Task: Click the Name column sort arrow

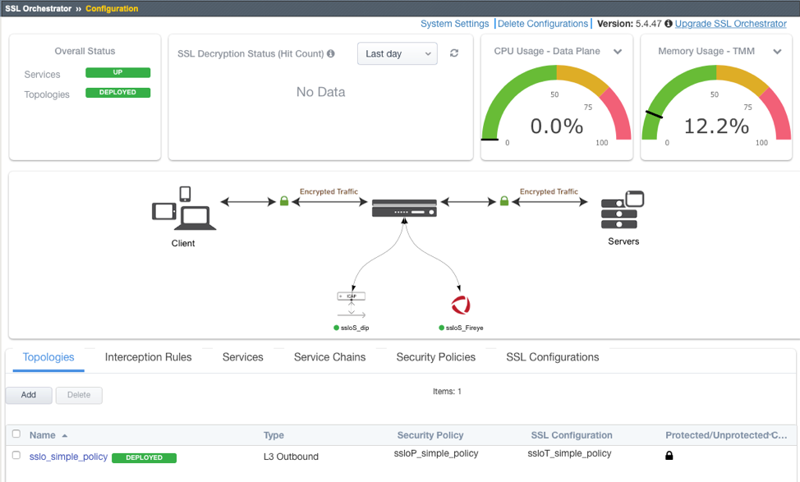Action: click(x=65, y=435)
